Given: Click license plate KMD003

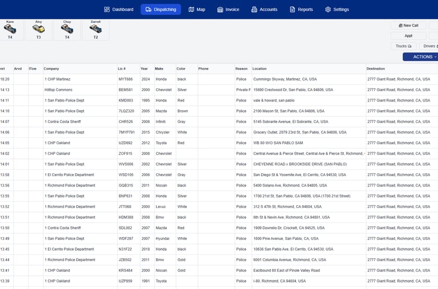Looking at the screenshot, I should [125, 100].
